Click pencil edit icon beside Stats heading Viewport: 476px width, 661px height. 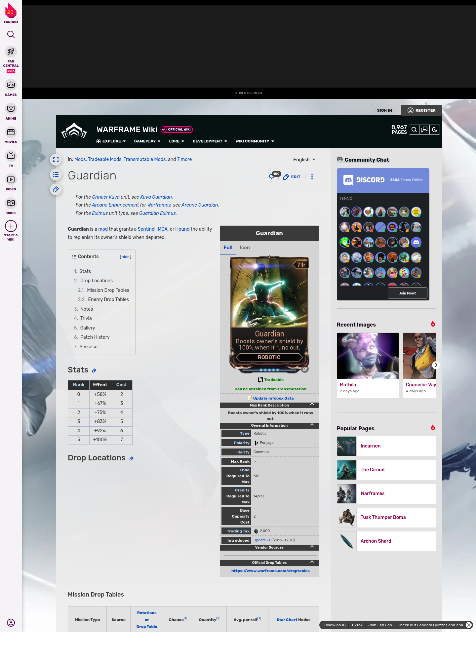tap(94, 371)
